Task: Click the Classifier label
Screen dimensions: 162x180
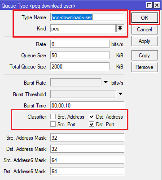Action: coord(37,117)
